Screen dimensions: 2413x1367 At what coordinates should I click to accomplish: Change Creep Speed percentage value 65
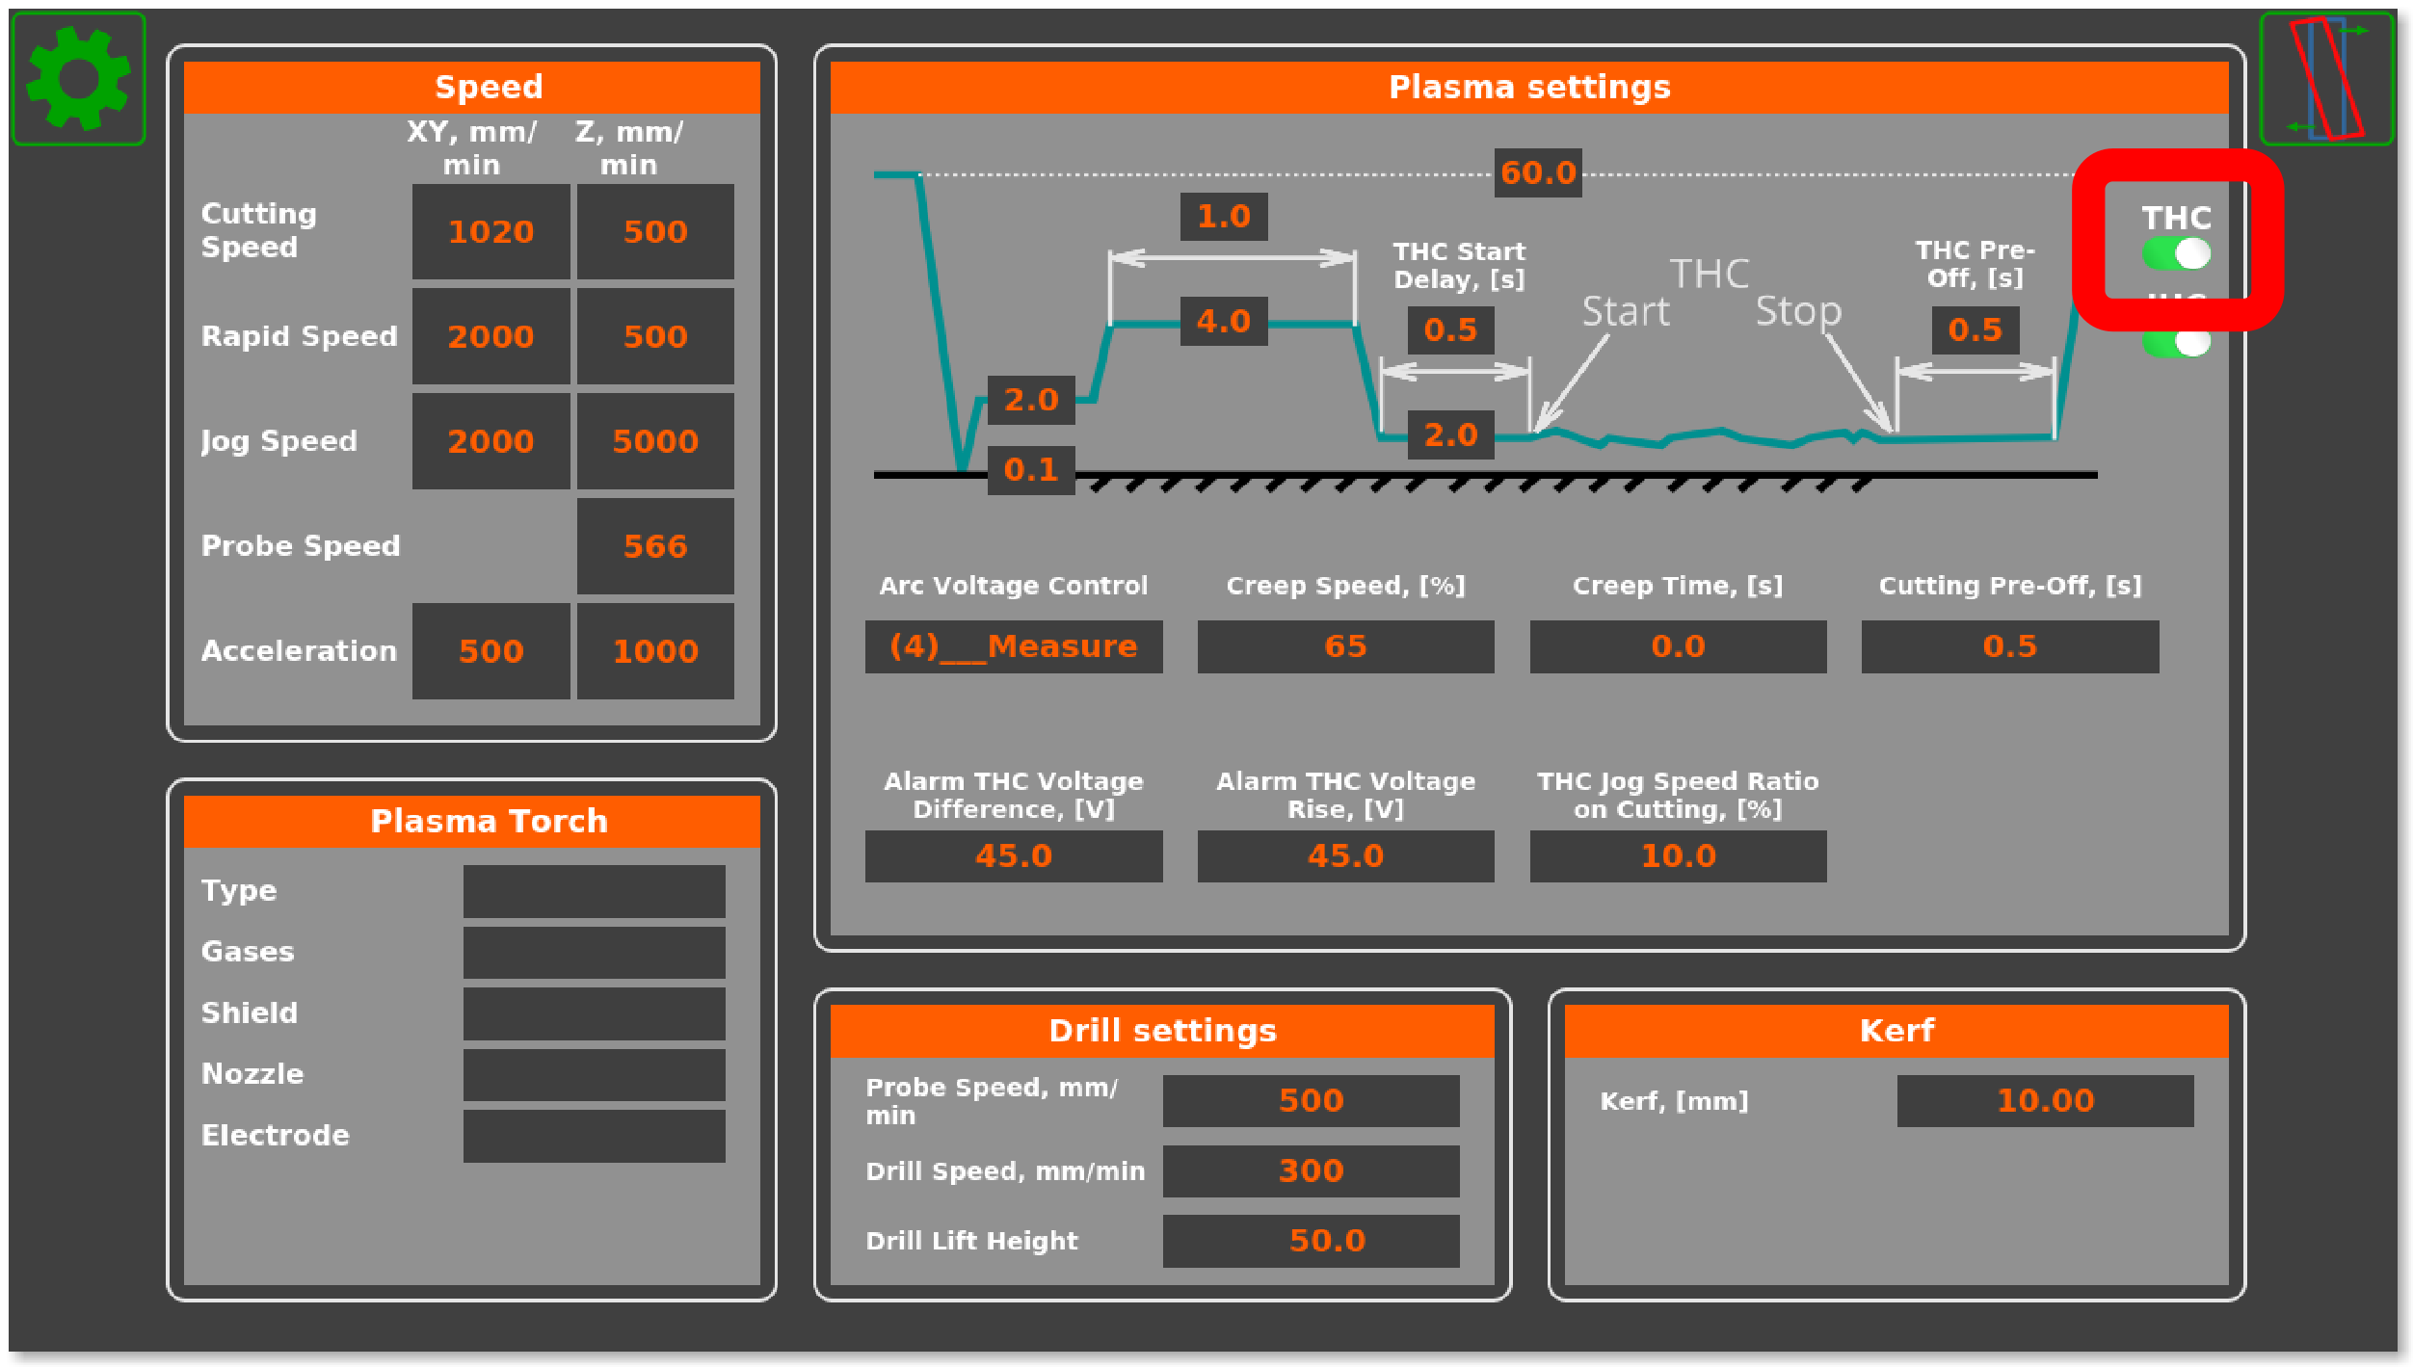[x=1345, y=646]
